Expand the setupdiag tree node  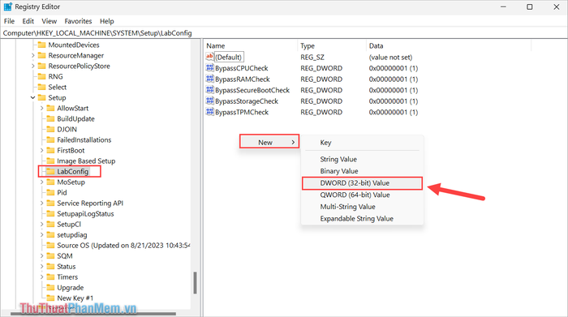41,235
